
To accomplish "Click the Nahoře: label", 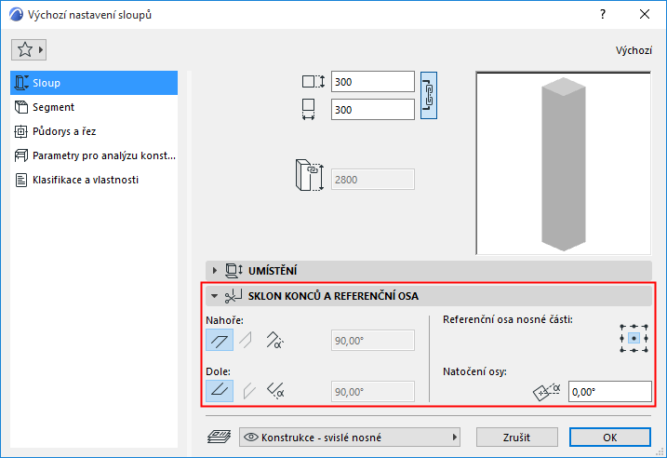I will coord(224,320).
